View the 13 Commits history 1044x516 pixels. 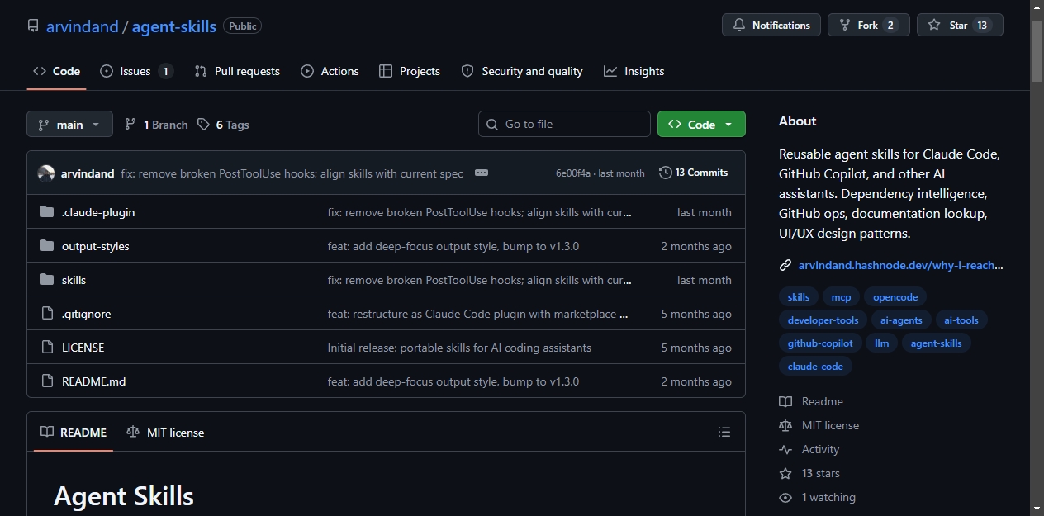(694, 173)
